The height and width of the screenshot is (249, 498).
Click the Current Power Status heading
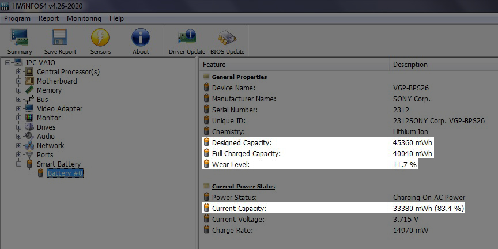click(243, 186)
